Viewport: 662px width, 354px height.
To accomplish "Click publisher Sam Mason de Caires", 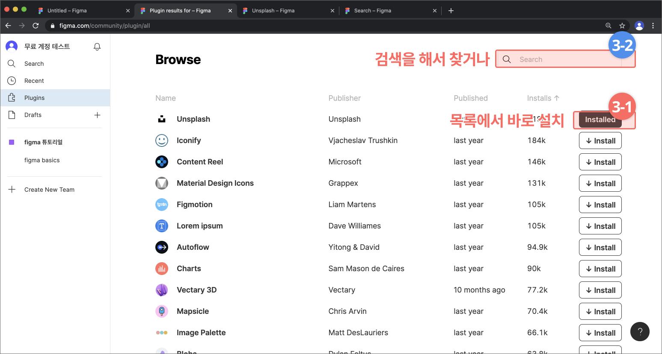I will (x=366, y=269).
